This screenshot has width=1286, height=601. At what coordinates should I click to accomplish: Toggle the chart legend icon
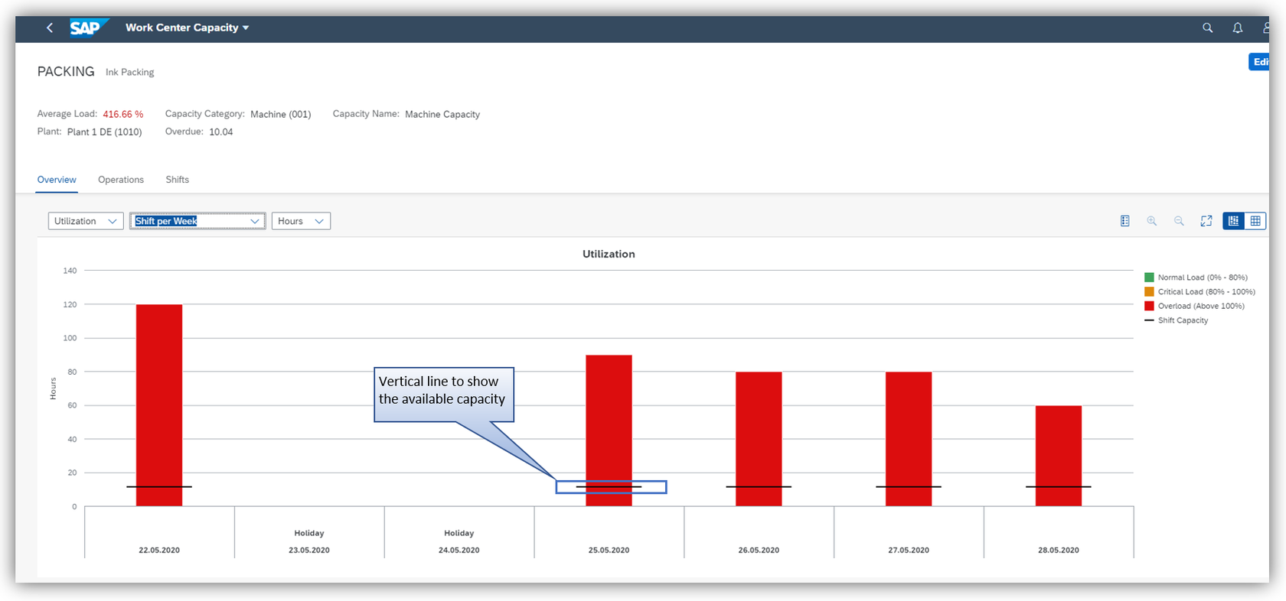point(1125,221)
